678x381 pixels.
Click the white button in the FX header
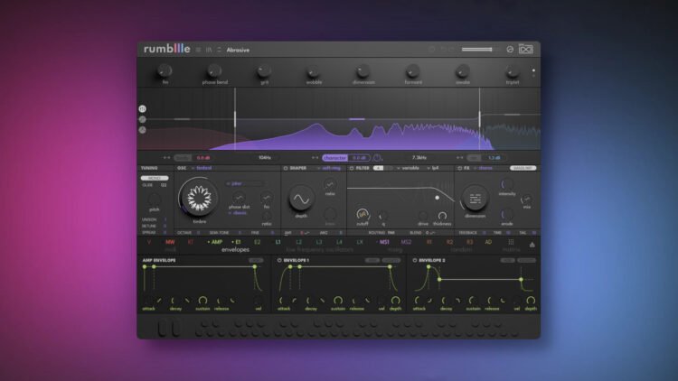tap(523, 168)
